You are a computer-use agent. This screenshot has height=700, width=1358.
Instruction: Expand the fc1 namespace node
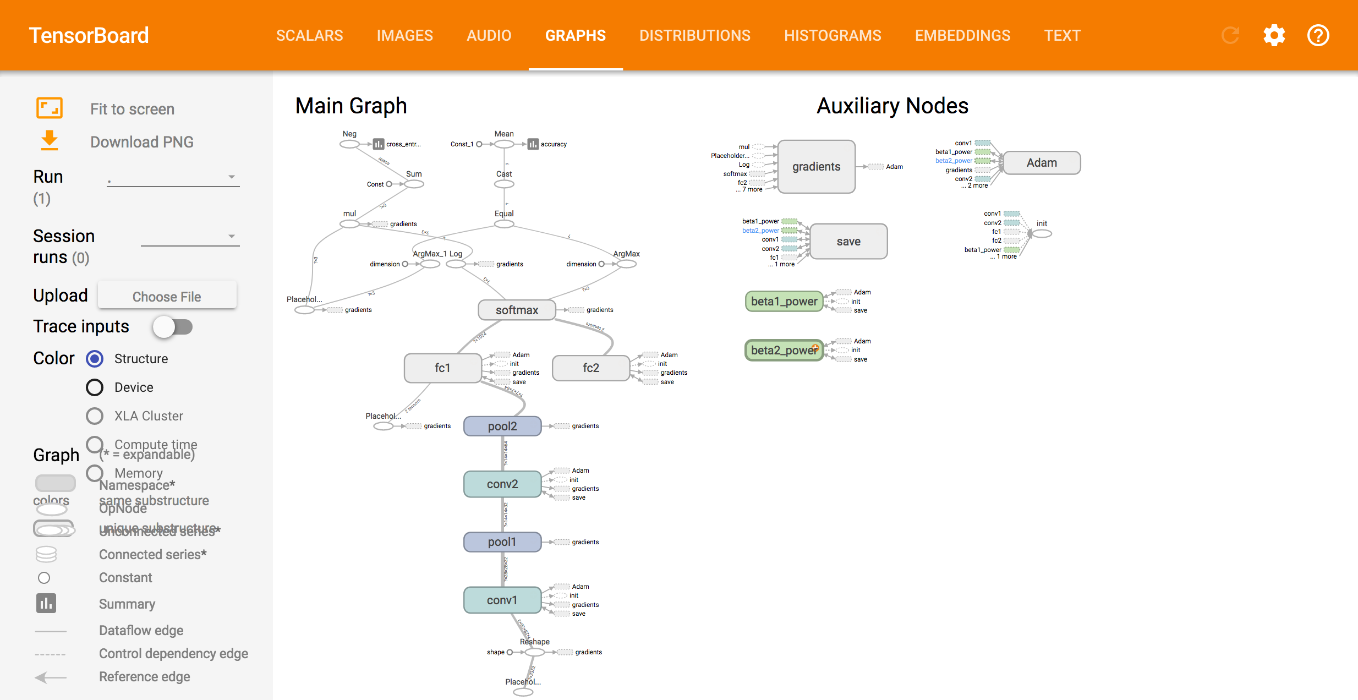pos(442,368)
